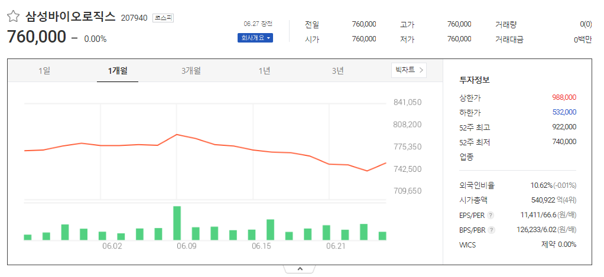Select the 1개월 chart tab
Viewport: 604px width, 277px height.
tap(118, 71)
